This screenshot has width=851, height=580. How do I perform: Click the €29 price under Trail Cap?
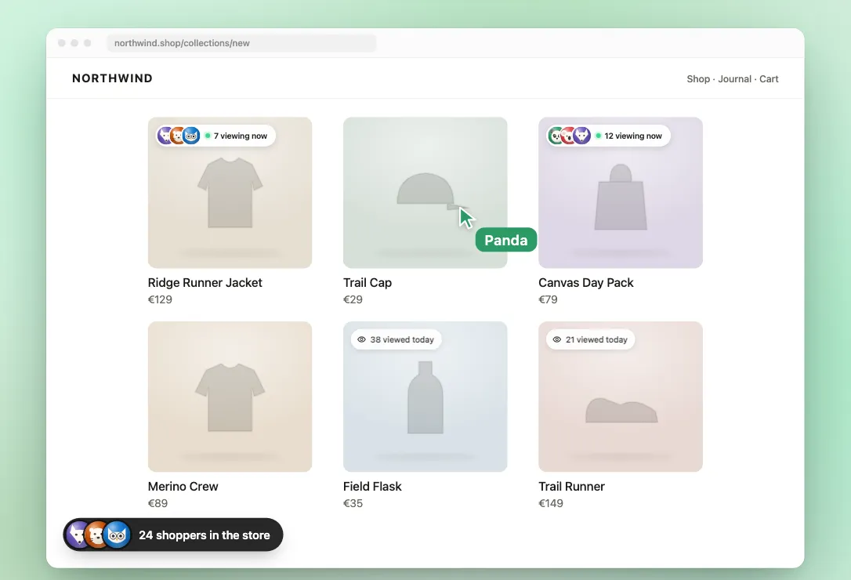pos(353,299)
